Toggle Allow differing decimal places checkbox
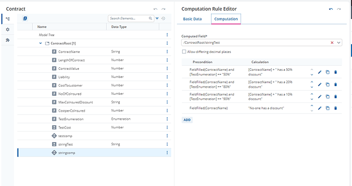352x186 pixels. coord(184,51)
